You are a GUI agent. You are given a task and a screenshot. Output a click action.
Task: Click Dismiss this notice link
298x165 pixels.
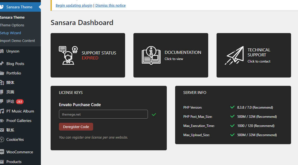[x=110, y=5]
